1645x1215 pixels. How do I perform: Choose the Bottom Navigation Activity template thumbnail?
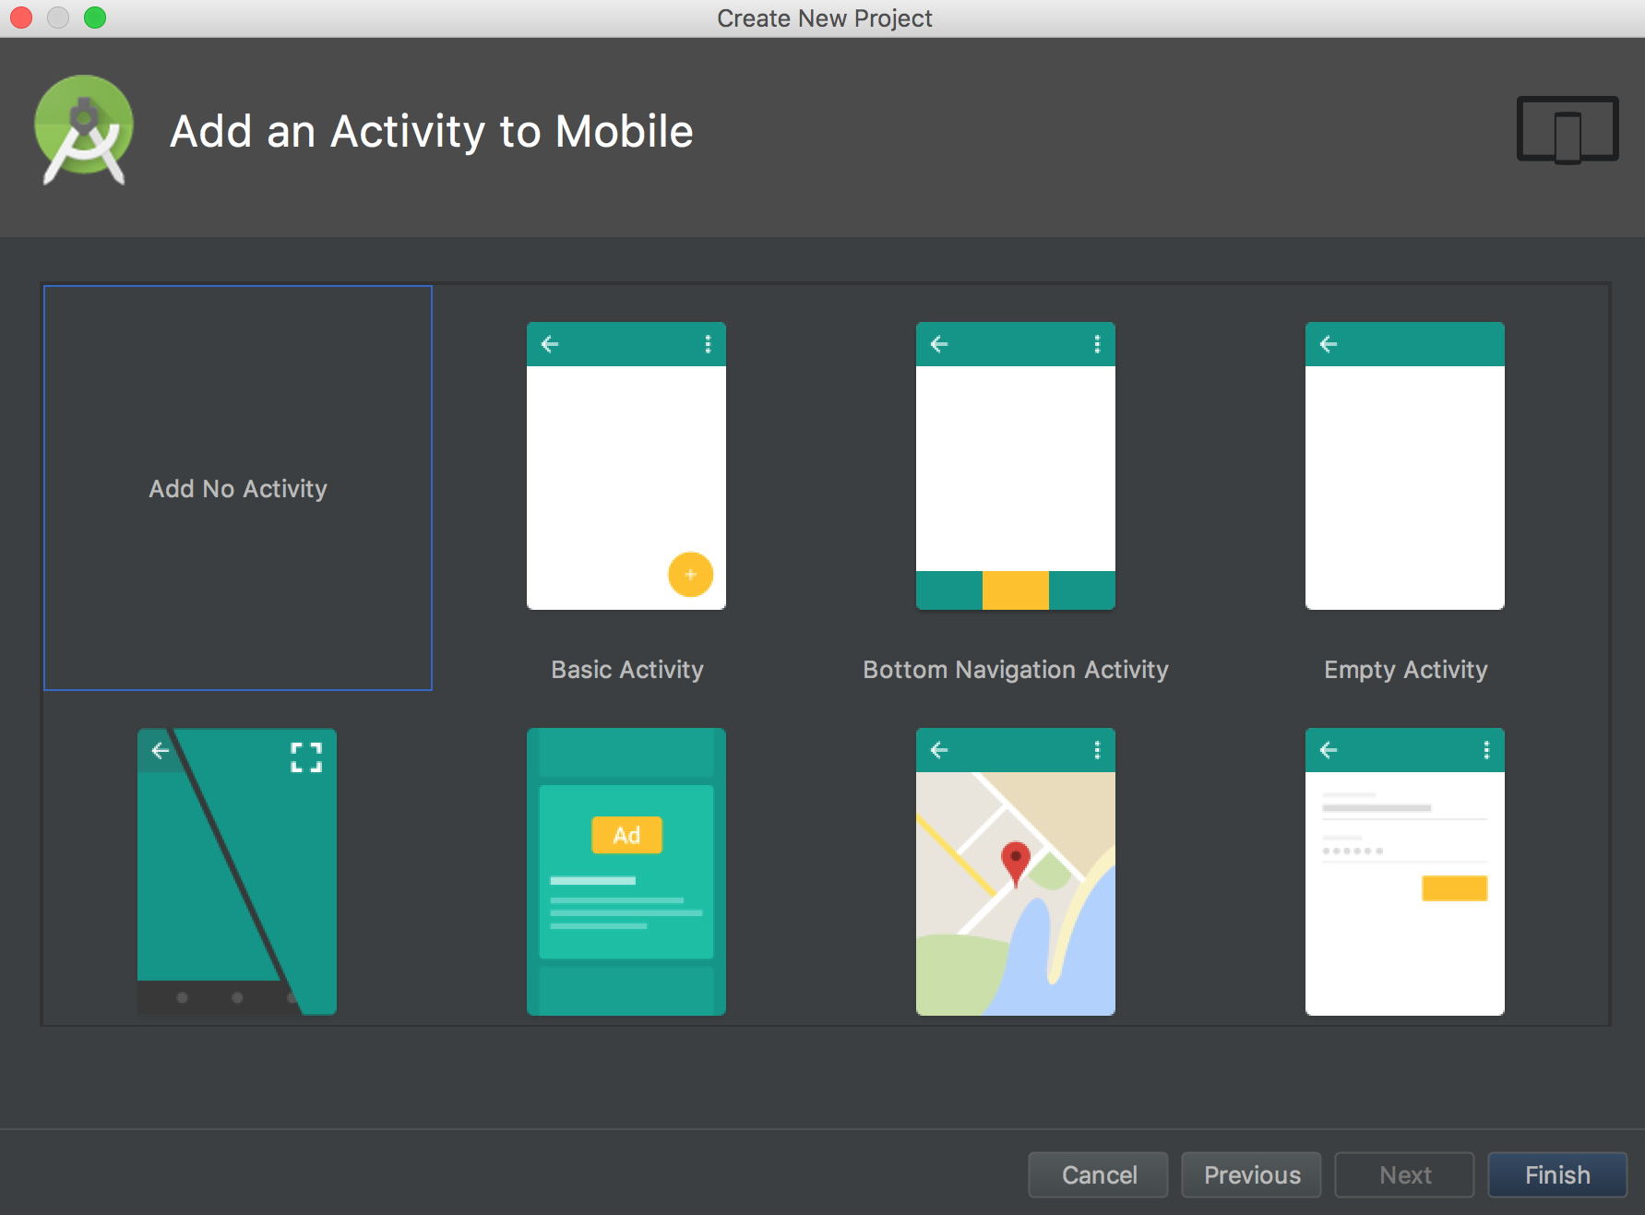click(1016, 466)
